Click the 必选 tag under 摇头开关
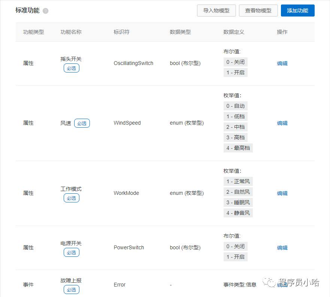The width and height of the screenshot is (330, 297). tap(71, 68)
